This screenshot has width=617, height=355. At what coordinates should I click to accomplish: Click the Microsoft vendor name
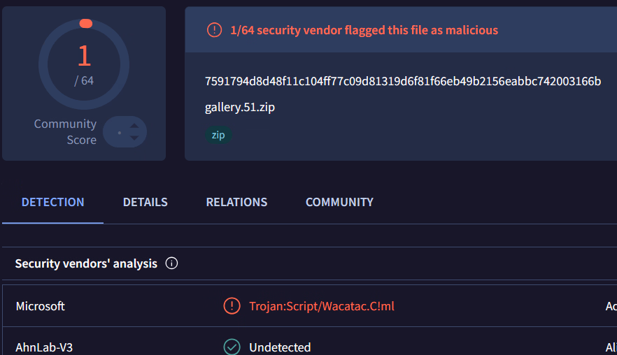pyautogui.click(x=40, y=306)
